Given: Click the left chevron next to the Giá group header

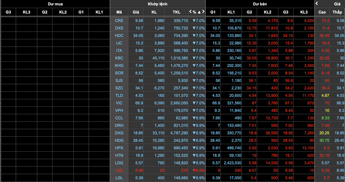Looking at the screenshot, I should [317, 3].
